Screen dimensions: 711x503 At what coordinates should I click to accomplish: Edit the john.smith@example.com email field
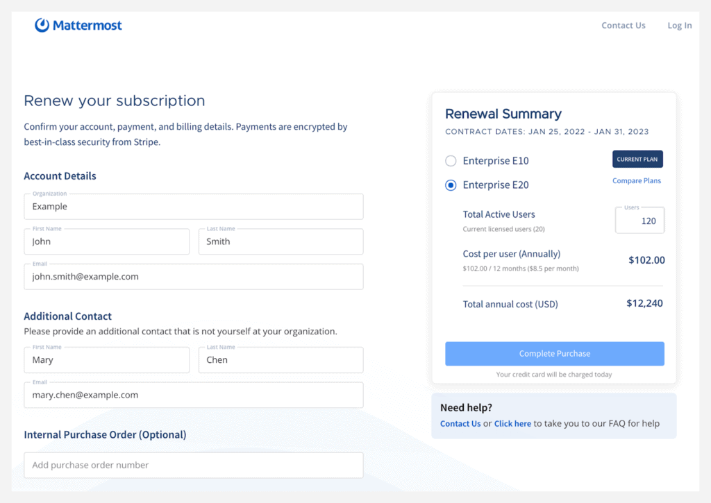pyautogui.click(x=194, y=276)
